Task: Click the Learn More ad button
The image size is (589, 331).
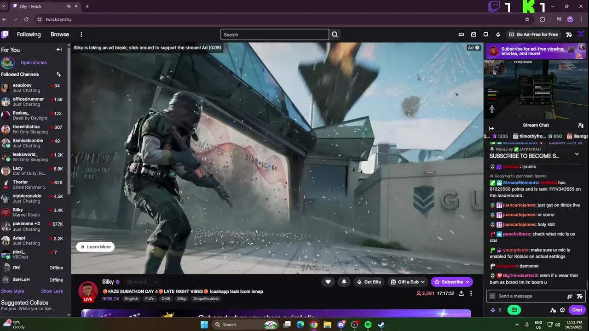Action: click(x=95, y=247)
